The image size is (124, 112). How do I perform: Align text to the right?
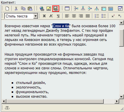81,16
